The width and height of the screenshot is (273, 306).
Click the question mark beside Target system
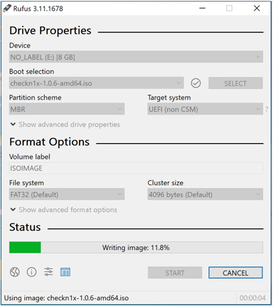tap(267, 109)
